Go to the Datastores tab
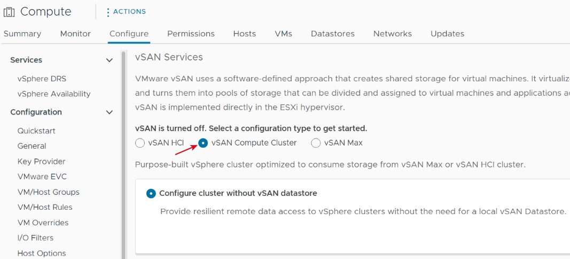Viewport: 570px width, 259px height. click(x=333, y=34)
